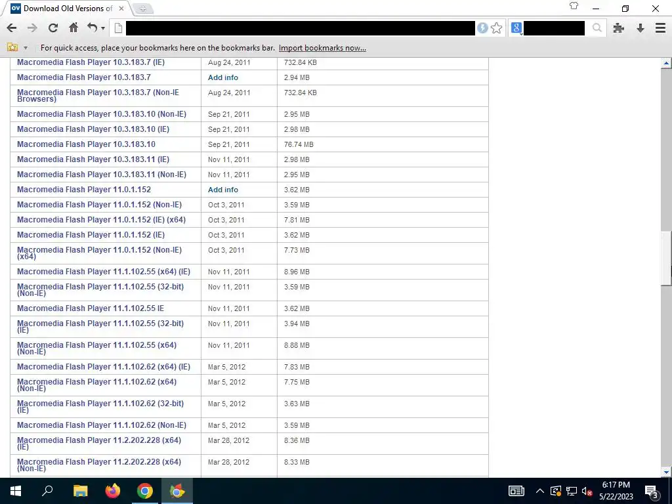Click the blue lightning icon in address bar
The image size is (672, 504).
[x=482, y=28]
